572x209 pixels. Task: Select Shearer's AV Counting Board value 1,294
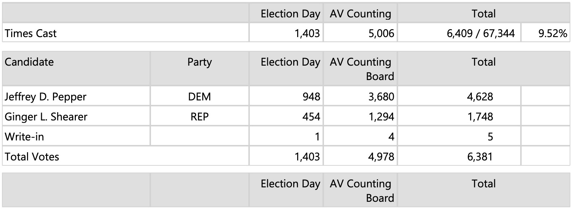pos(381,117)
